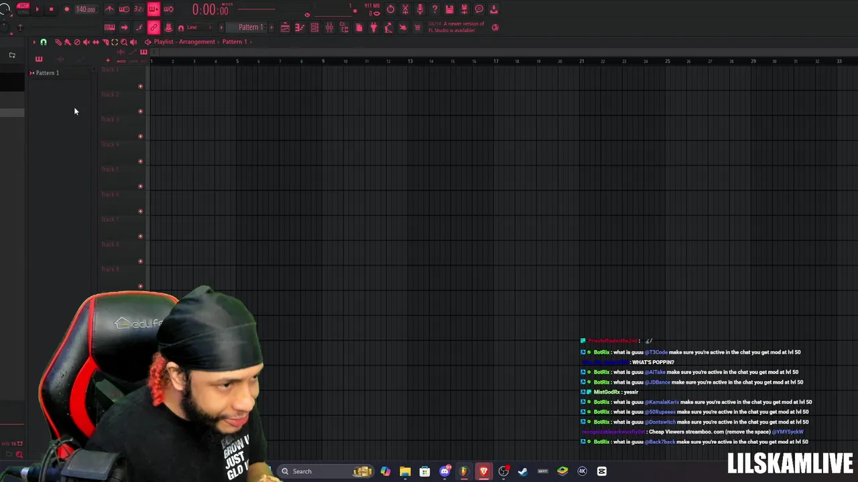858x482 pixels.
Task: Save project with the floppy disk icon
Action: tap(449, 9)
